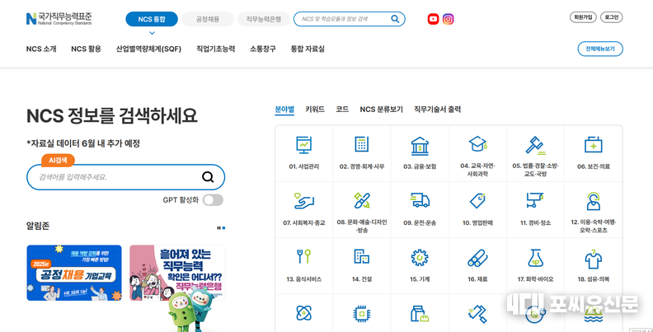Select the 07. 사회복지·종교 hand heart icon

[x=303, y=200]
